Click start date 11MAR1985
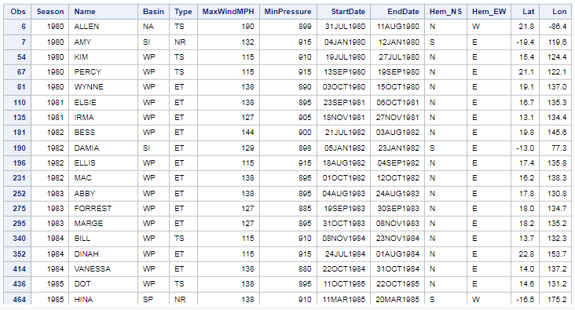 (x=344, y=299)
